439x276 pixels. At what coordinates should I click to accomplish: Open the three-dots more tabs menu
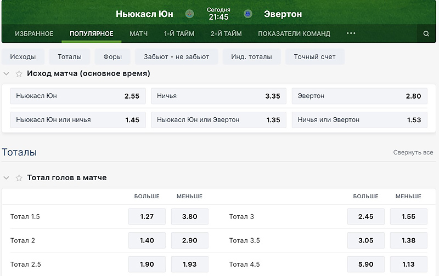click(x=351, y=33)
